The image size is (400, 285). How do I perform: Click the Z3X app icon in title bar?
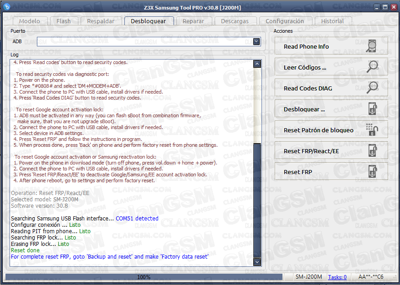pos(7,7)
